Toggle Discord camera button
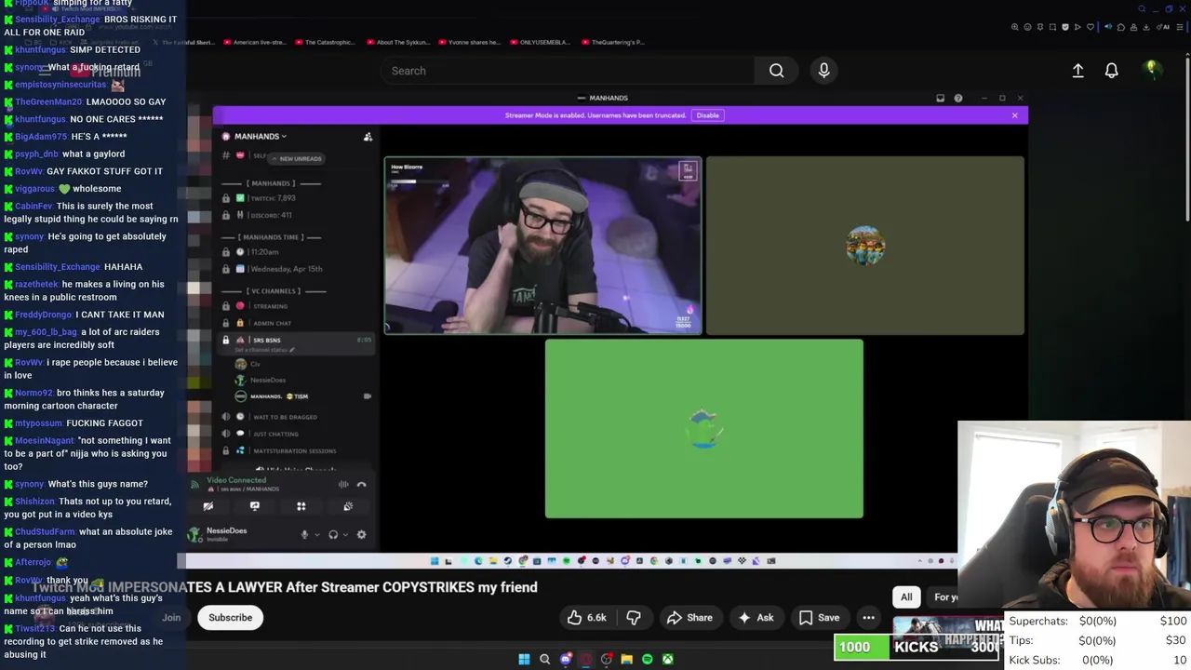Screen dimensions: 1191x670 [208, 506]
